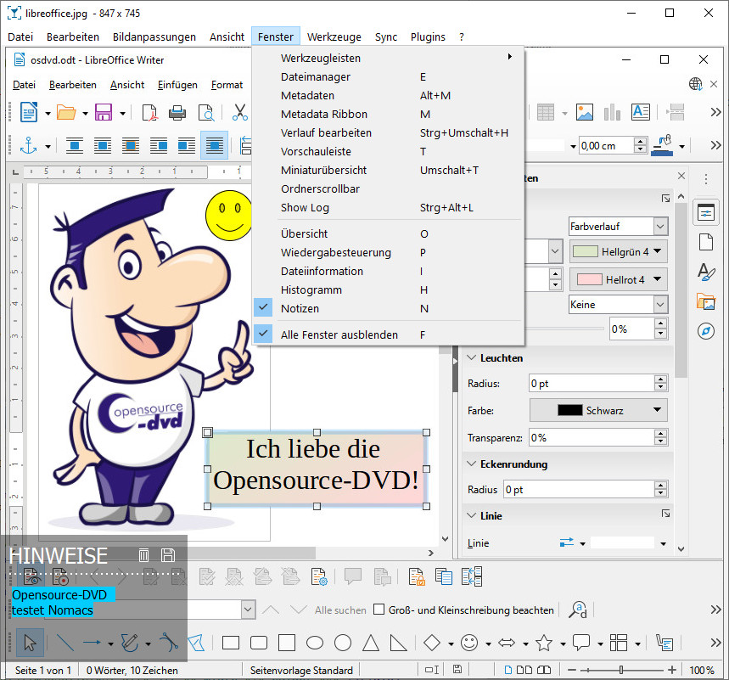
Task: Click the anchor icon in Writer toolbar
Action: click(x=29, y=145)
